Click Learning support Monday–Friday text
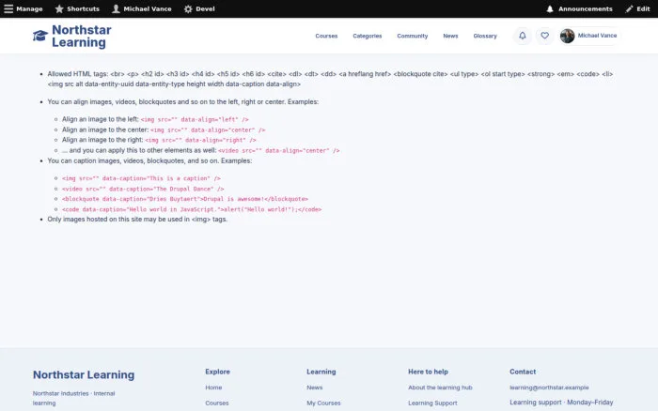 [x=561, y=403]
